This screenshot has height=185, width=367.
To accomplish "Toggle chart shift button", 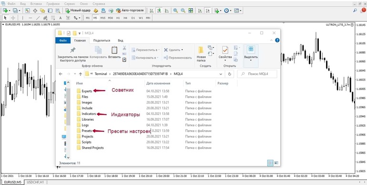I will (x=207, y=10).
